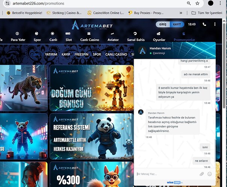Viewport: 227px width, 187px height.
Task: Open the Aviator menu item
Action: coord(113,40)
